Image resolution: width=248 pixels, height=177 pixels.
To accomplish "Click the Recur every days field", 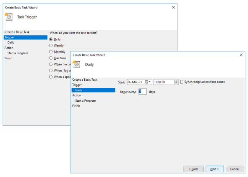I will (x=143, y=92).
